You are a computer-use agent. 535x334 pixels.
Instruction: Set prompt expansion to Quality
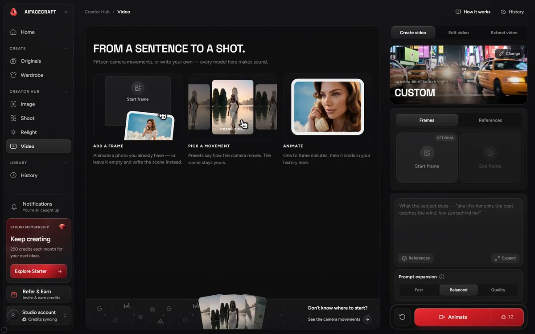pos(498,290)
